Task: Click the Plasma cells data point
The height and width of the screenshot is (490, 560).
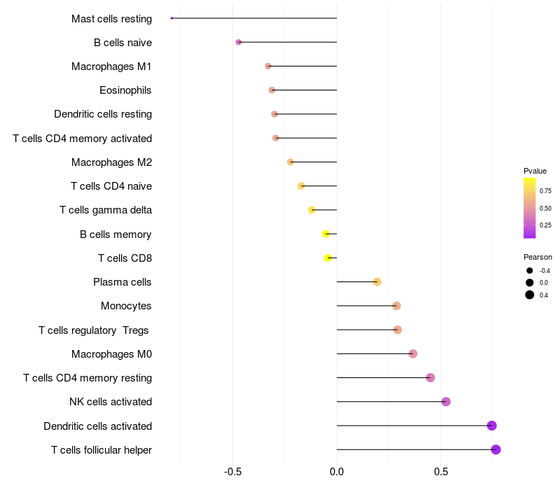Action: tap(377, 282)
